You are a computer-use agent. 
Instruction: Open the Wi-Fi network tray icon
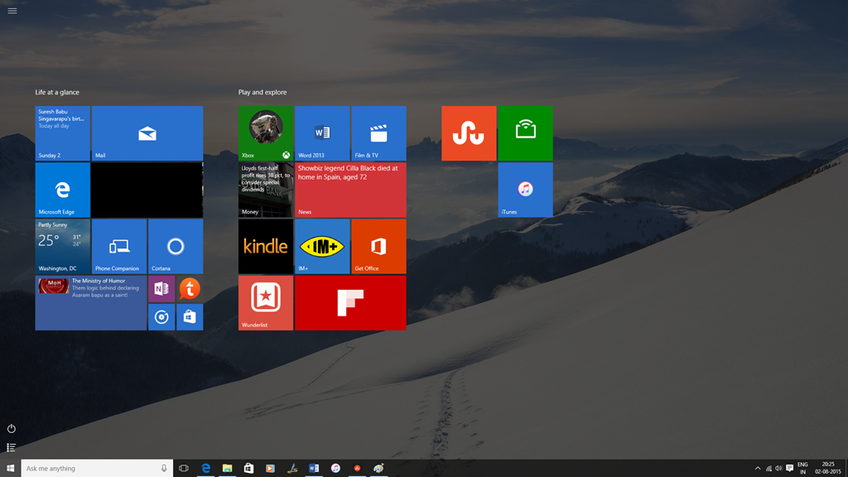pyautogui.click(x=768, y=469)
